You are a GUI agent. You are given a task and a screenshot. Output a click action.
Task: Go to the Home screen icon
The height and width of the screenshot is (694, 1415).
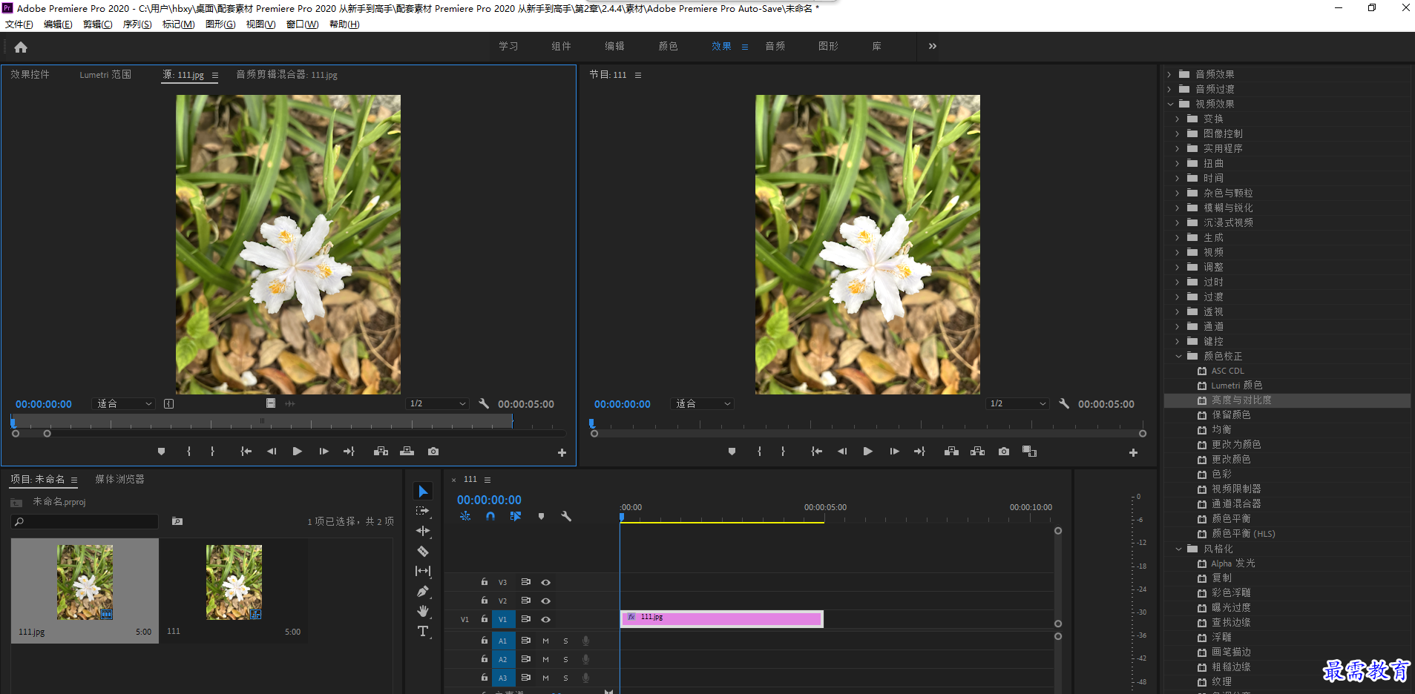21,47
